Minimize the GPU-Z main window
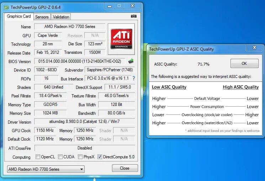This screenshot has height=181, width=265. 110,6
